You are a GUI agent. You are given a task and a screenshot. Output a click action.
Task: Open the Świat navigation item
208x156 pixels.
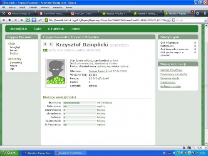pos(37,29)
